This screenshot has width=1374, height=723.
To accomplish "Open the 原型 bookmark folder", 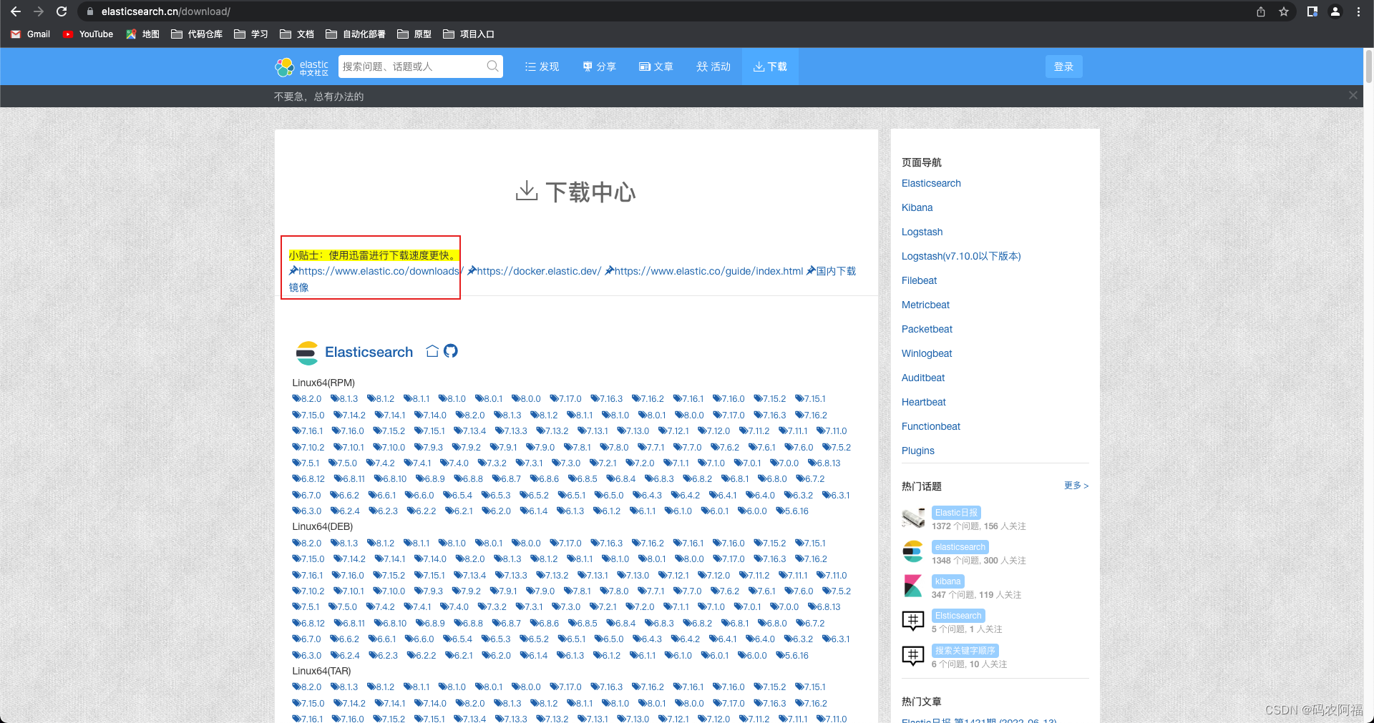I will click(x=414, y=34).
